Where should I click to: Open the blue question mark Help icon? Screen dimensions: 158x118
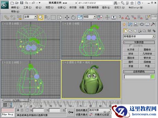click(139, 3)
